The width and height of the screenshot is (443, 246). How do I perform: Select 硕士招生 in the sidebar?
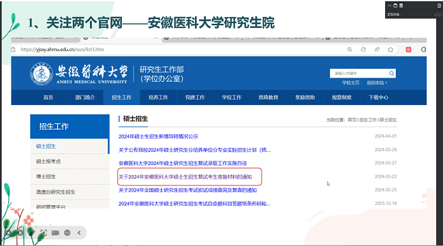pos(70,147)
